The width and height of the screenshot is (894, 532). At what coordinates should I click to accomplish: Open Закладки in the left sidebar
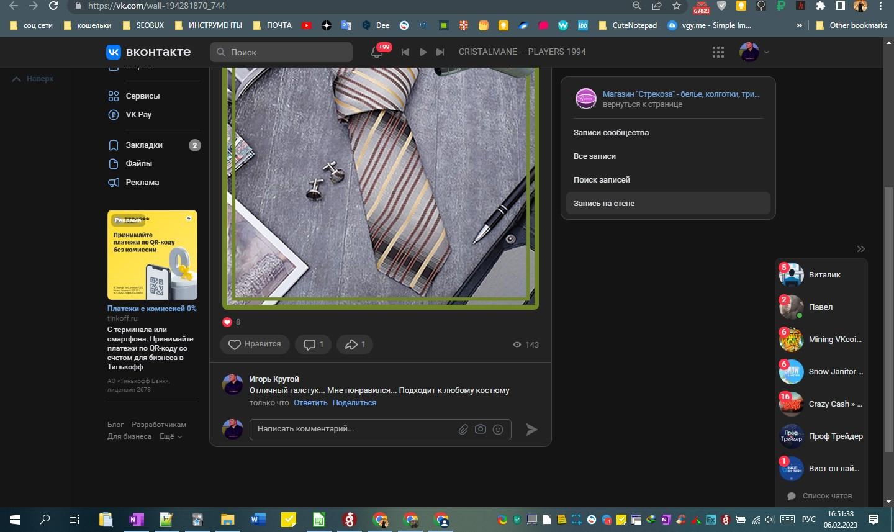click(x=144, y=145)
